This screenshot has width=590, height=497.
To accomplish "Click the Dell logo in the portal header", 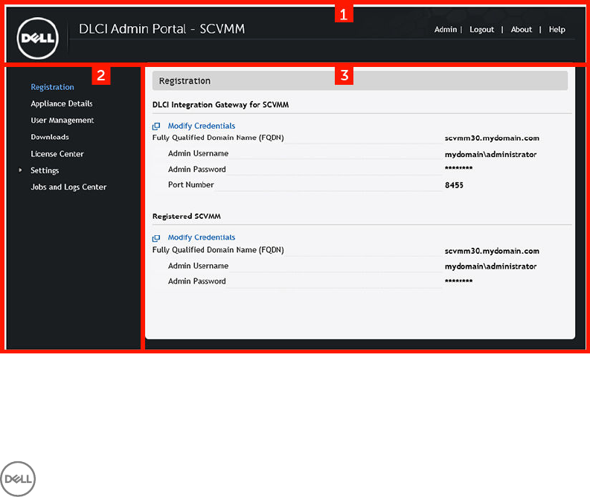I will tap(38, 38).
